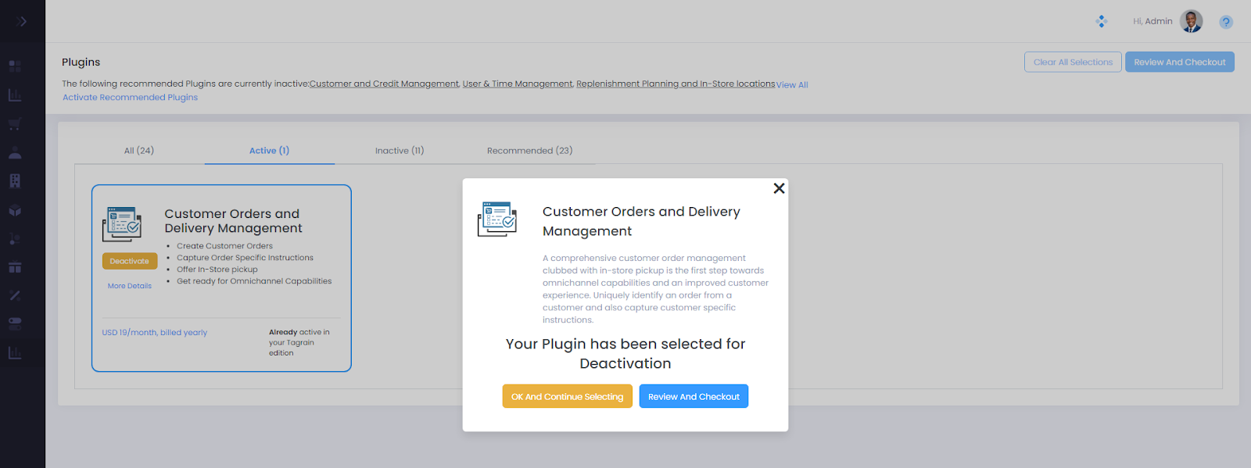The image size is (1251, 468).
Task: Open the shopping cart icon in sidebar
Action: (x=15, y=124)
